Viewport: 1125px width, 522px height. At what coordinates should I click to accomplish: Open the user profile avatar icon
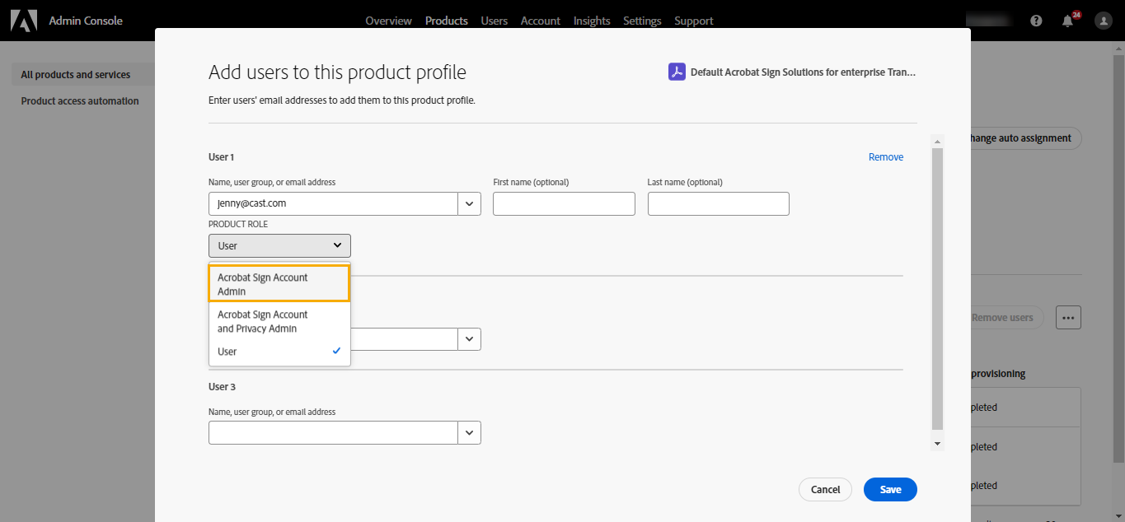pos(1104,21)
